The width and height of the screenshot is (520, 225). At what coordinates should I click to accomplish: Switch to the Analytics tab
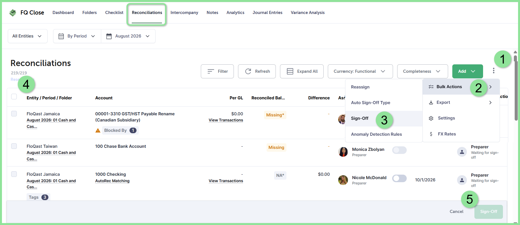pyautogui.click(x=235, y=13)
